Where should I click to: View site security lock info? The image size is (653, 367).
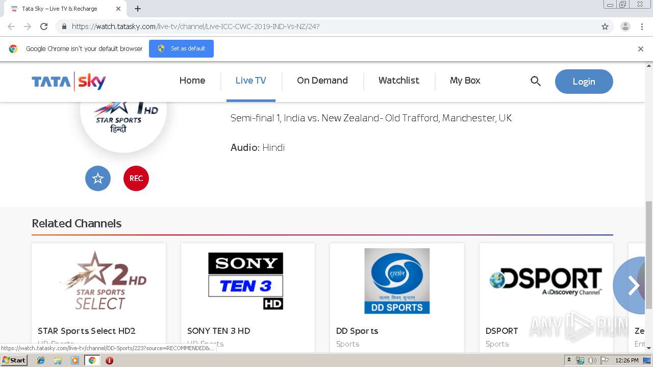pyautogui.click(x=64, y=27)
